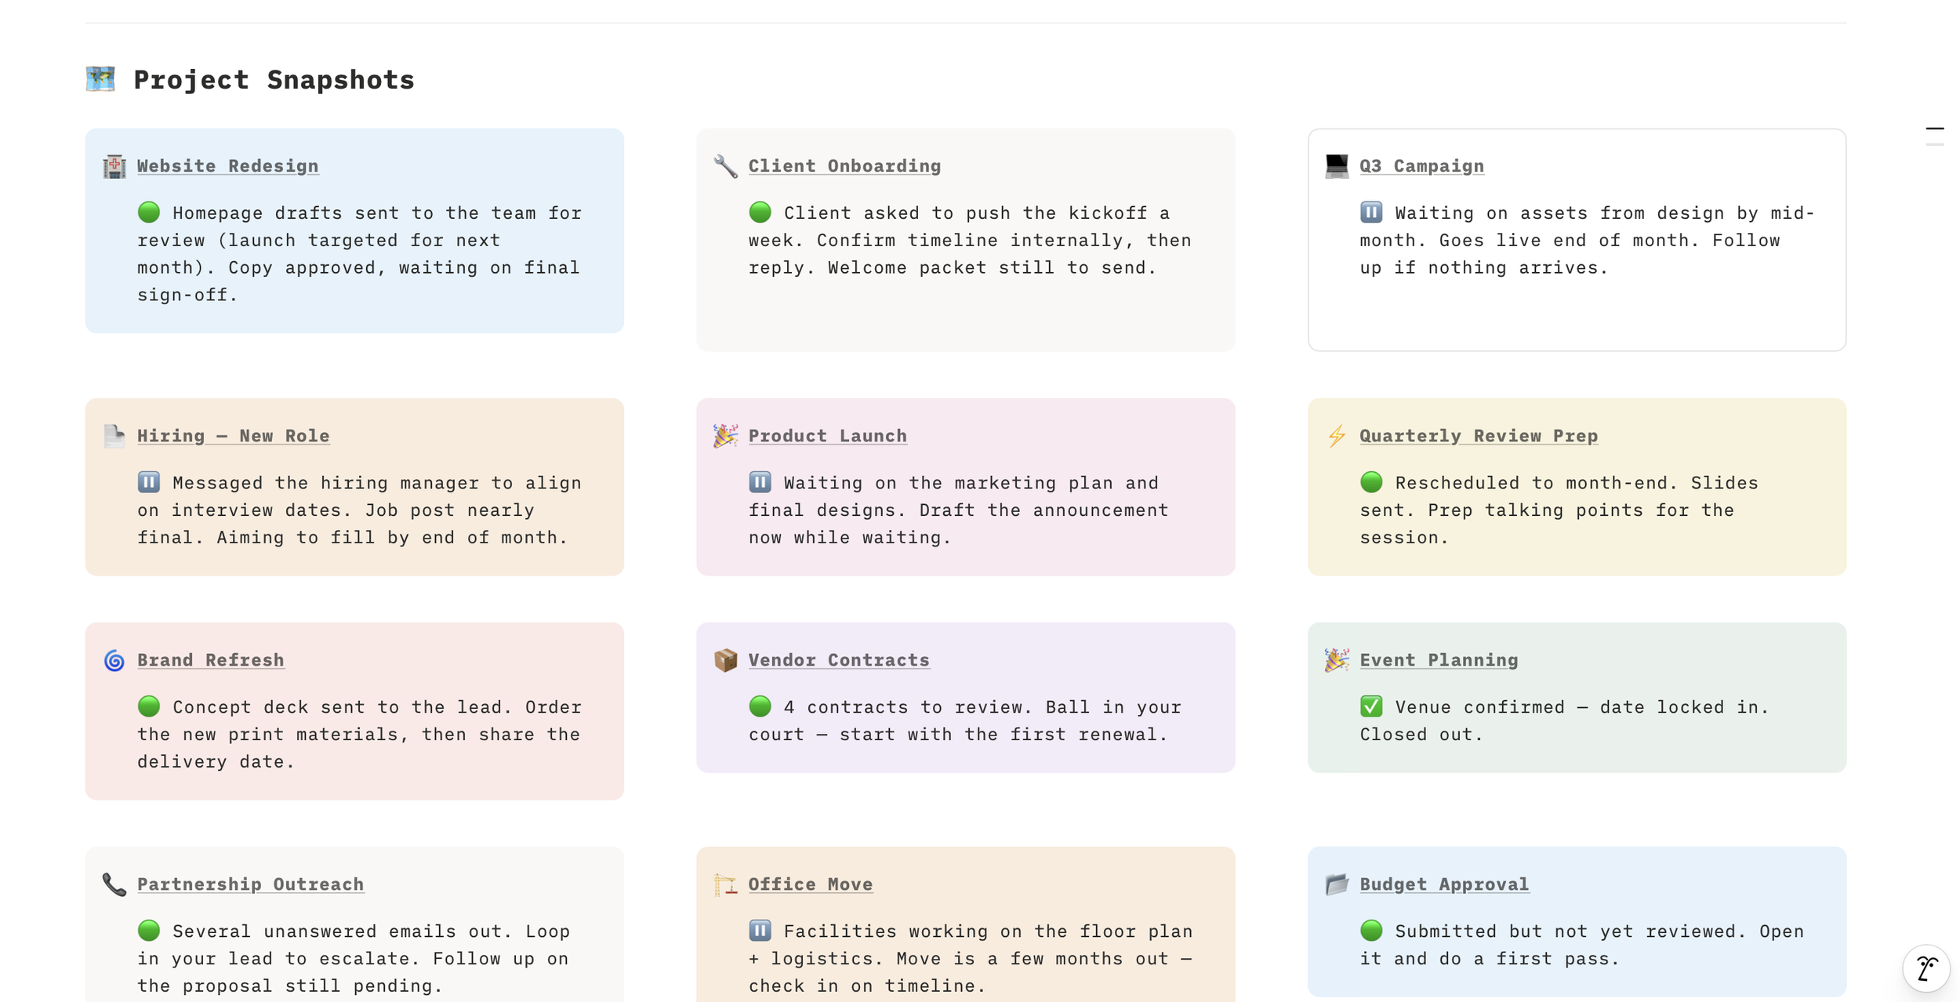Open the Q3 Campaign page link
The height and width of the screenshot is (1002, 1960).
[1421, 166]
